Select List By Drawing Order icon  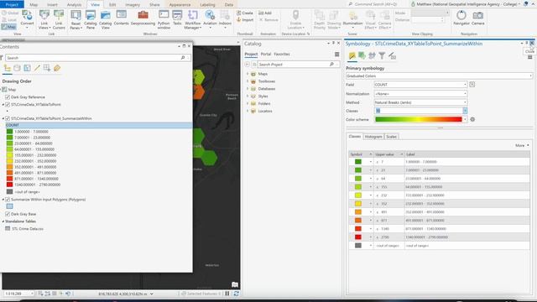tap(8, 68)
